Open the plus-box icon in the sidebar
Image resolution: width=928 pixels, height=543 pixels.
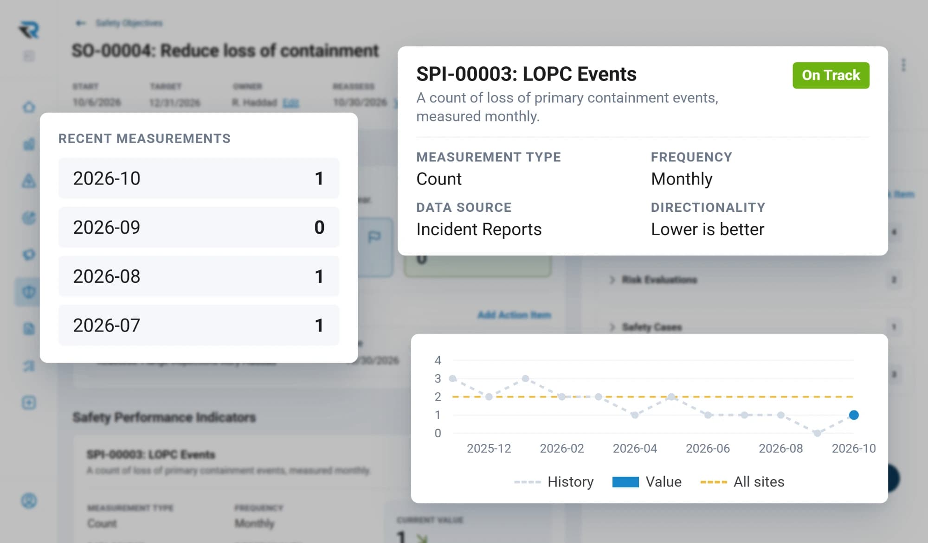[29, 402]
